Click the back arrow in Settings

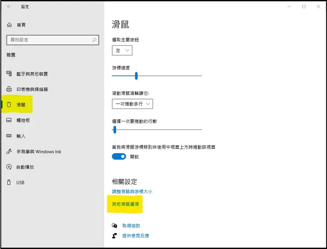[9, 7]
